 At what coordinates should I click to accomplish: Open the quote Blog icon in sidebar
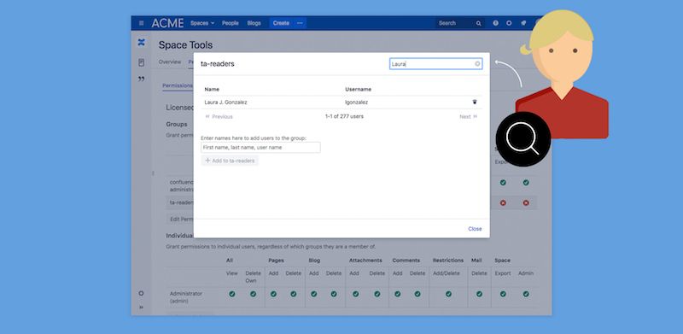click(x=141, y=79)
